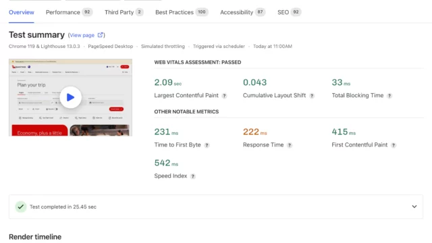Click the Test summary heading

(x=36, y=34)
